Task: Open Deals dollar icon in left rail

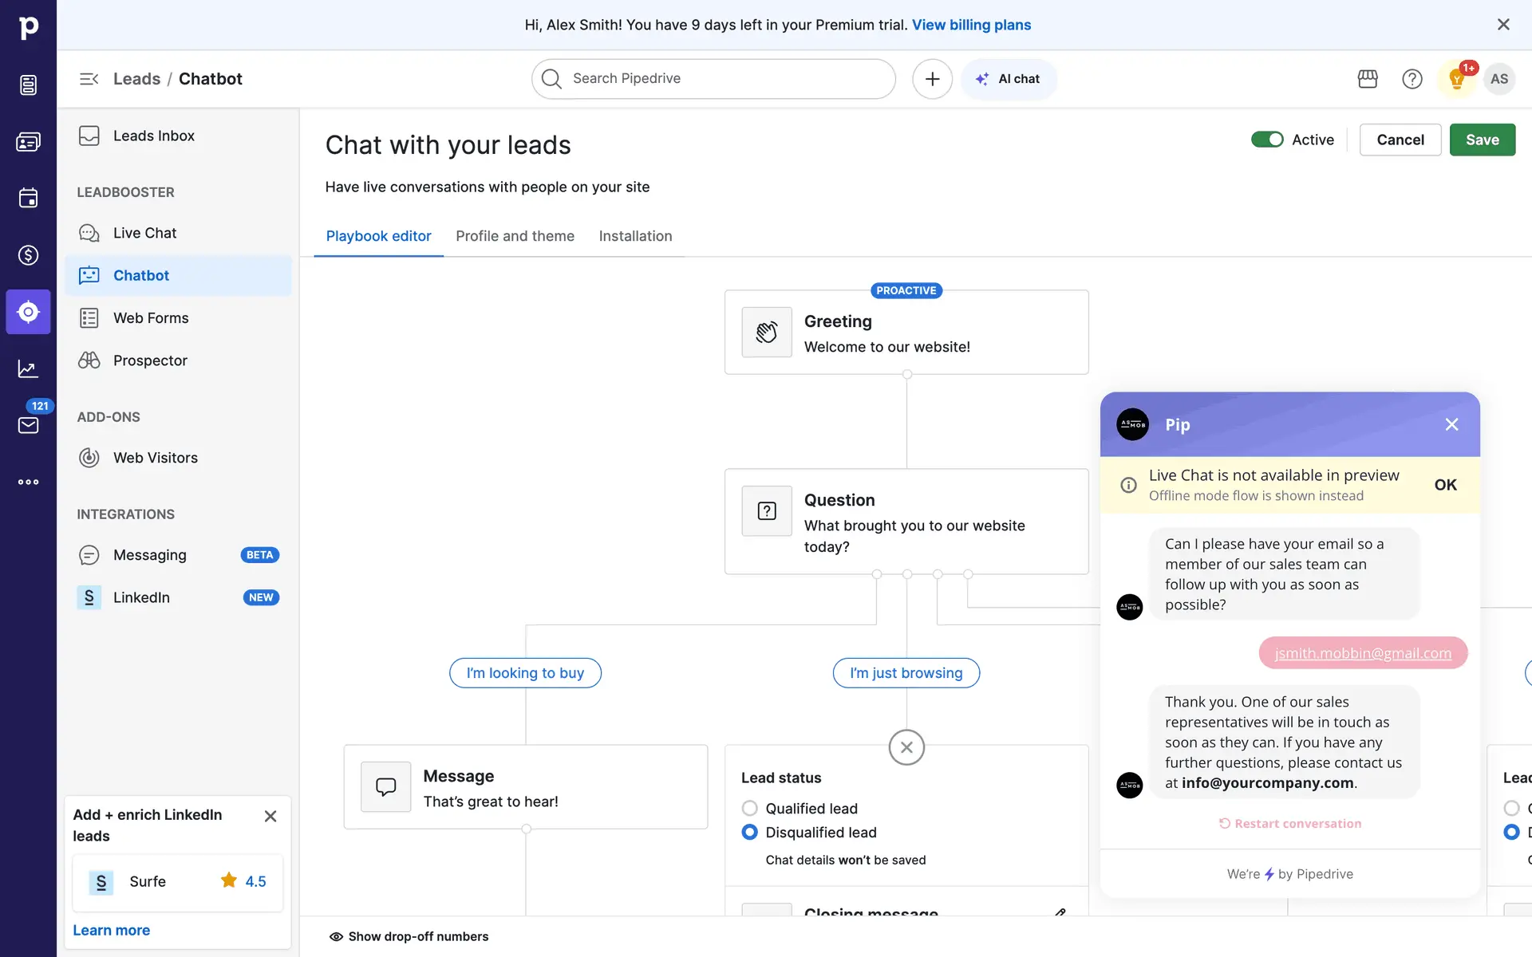Action: [x=28, y=255]
